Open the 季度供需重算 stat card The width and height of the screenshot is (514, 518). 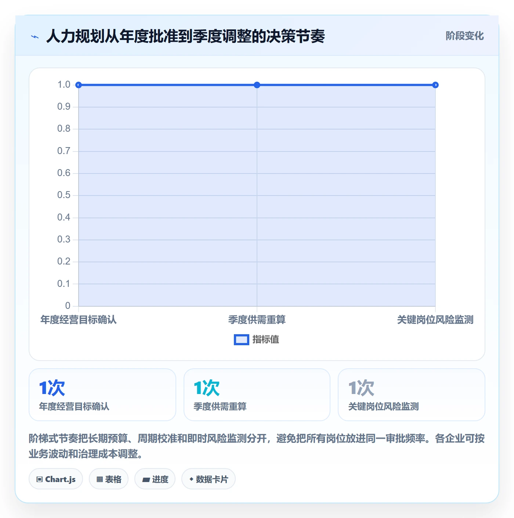257,395
